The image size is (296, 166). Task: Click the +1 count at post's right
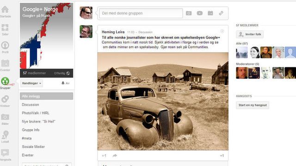(222, 156)
